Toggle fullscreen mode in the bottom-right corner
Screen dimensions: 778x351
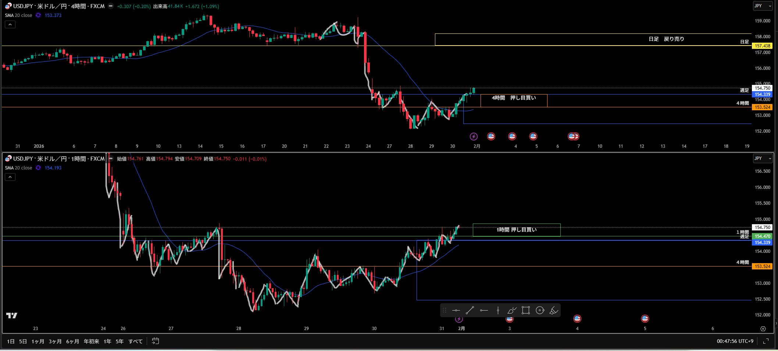point(766,341)
